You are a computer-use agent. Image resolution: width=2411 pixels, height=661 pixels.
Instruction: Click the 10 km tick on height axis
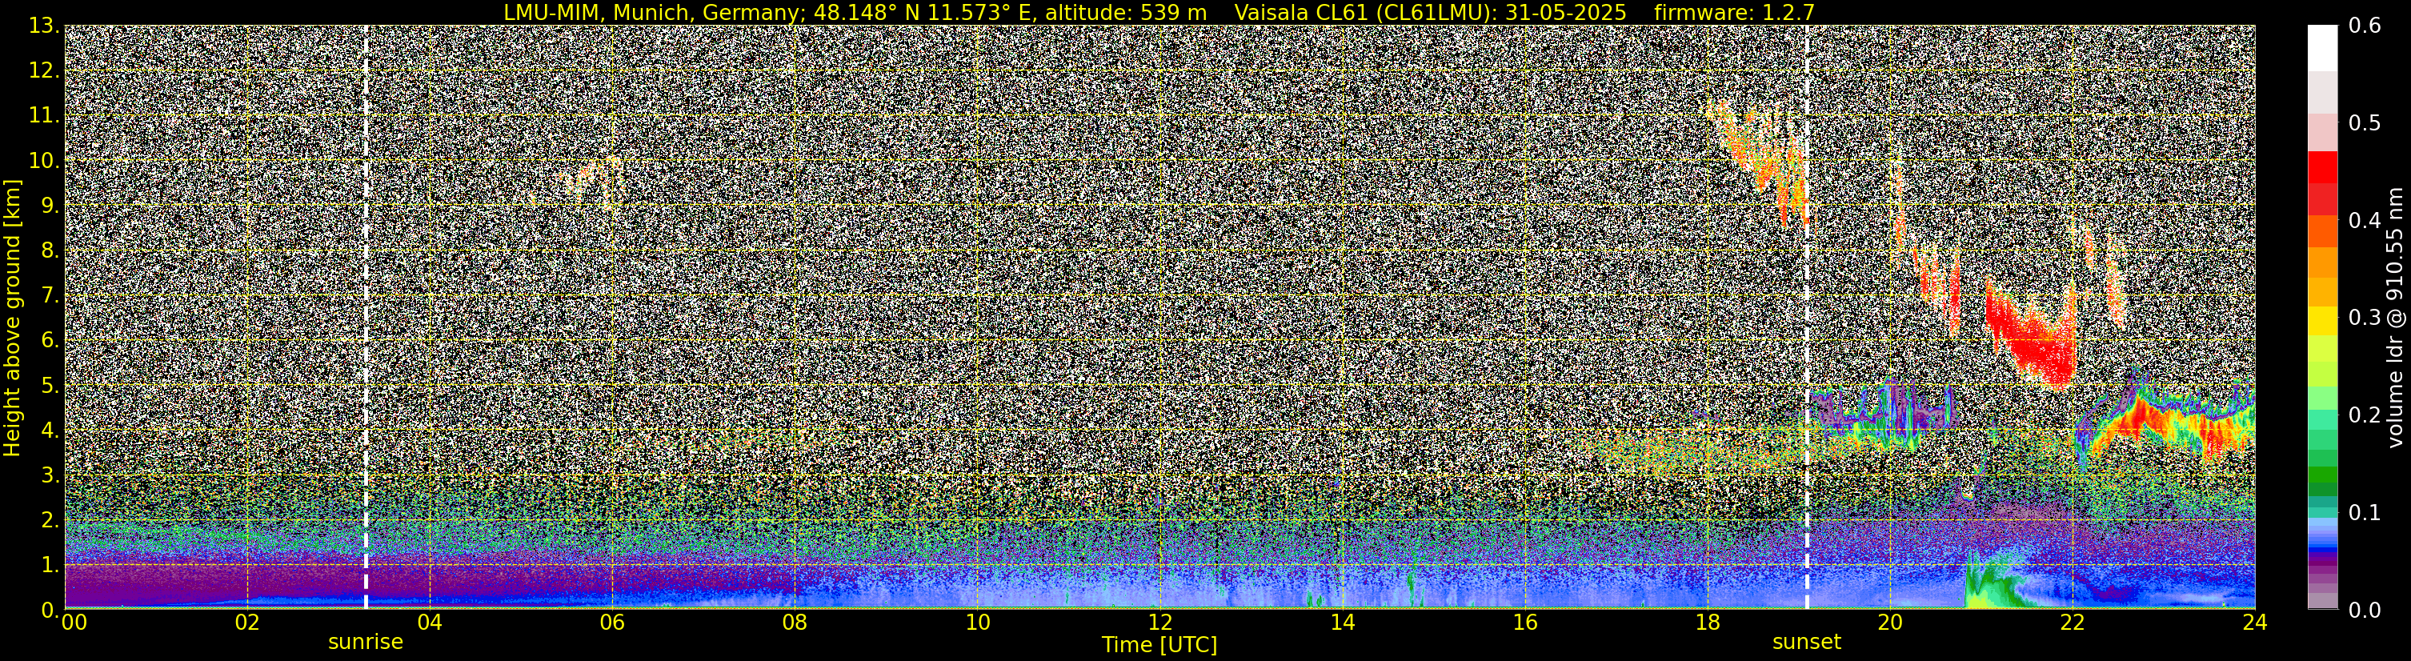(42, 160)
